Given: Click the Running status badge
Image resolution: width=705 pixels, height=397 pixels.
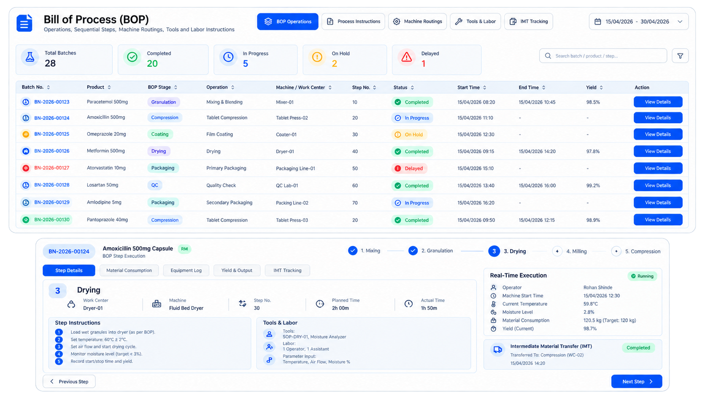Looking at the screenshot, I should pos(642,276).
